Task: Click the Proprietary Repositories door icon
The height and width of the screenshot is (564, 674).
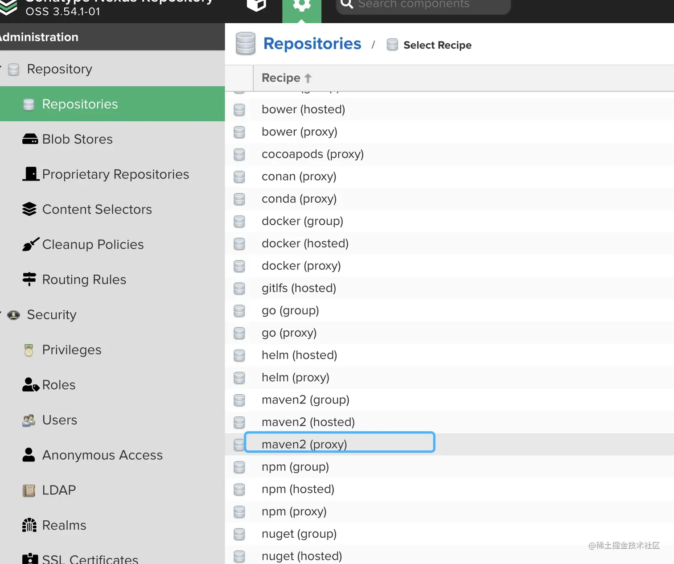Action: click(x=31, y=174)
